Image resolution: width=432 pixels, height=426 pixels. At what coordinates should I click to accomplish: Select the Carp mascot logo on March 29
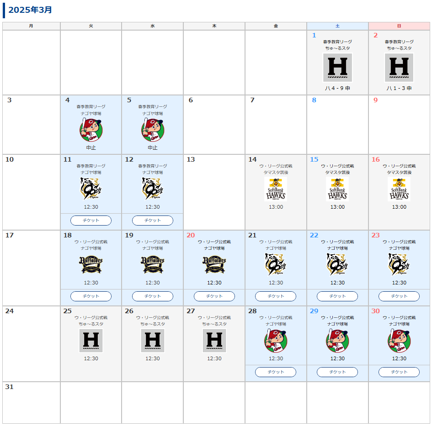337,341
